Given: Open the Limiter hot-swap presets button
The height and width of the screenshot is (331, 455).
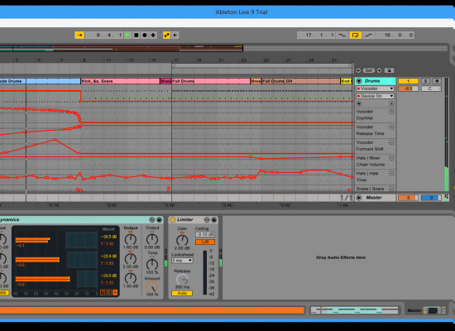Looking at the screenshot, I should click(207, 220).
